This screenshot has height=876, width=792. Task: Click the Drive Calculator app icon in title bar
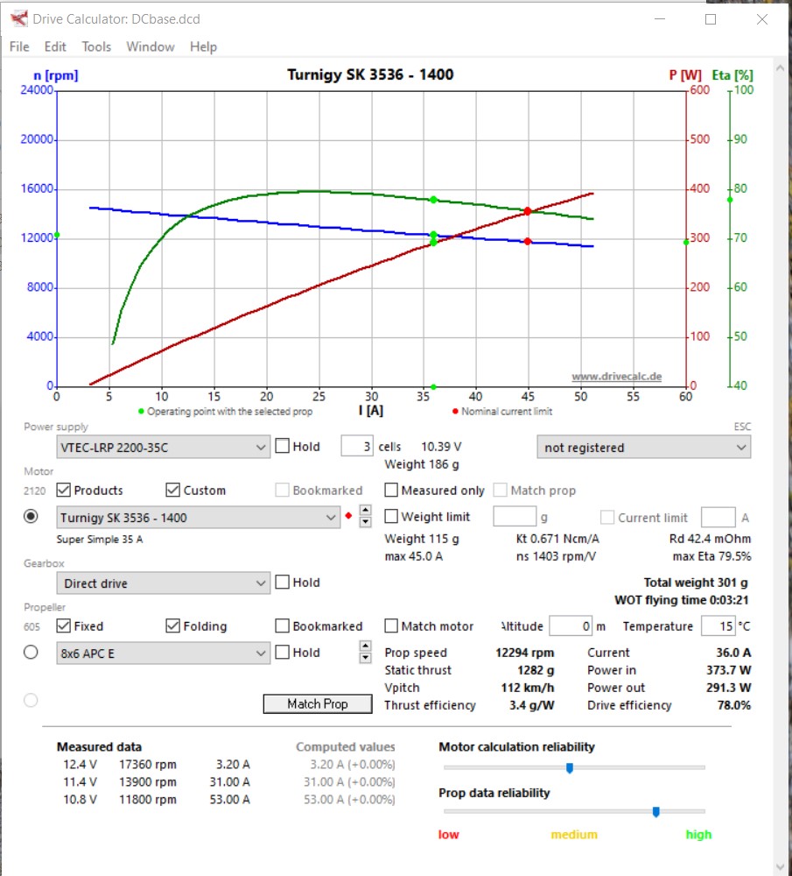(x=18, y=18)
